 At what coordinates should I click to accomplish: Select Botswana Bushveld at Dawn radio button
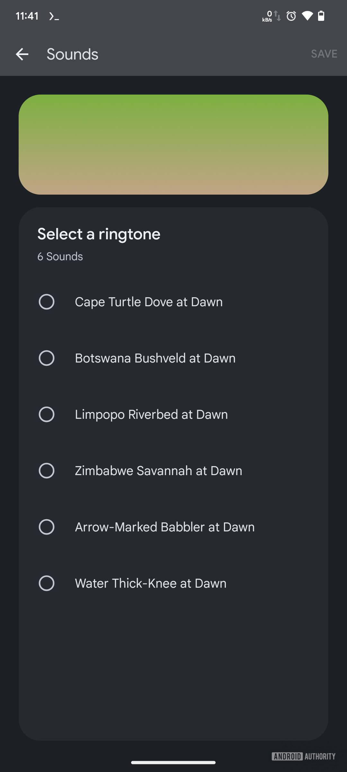(47, 358)
